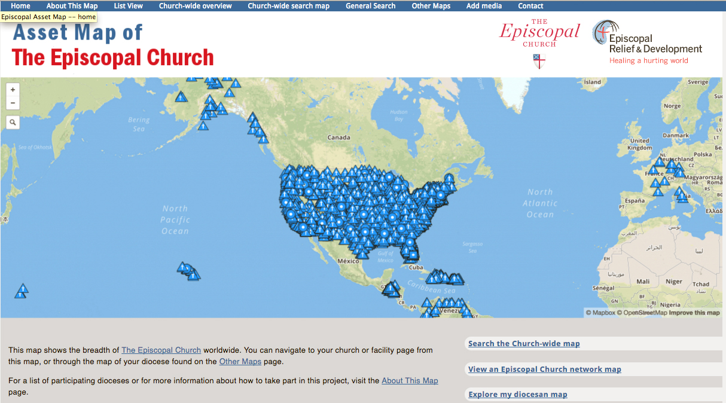The height and width of the screenshot is (403, 726).
Task: Select the French church marker nearest España
Action: pos(658,191)
